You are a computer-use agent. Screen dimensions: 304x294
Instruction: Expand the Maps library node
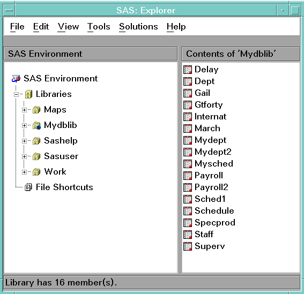pyautogui.click(x=24, y=110)
